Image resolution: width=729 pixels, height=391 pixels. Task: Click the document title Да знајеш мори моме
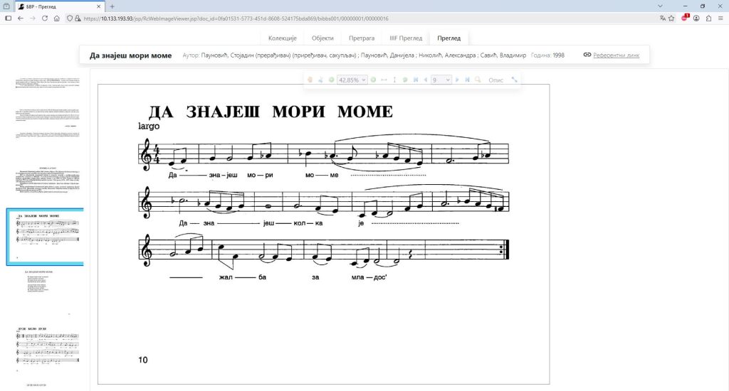[131, 55]
